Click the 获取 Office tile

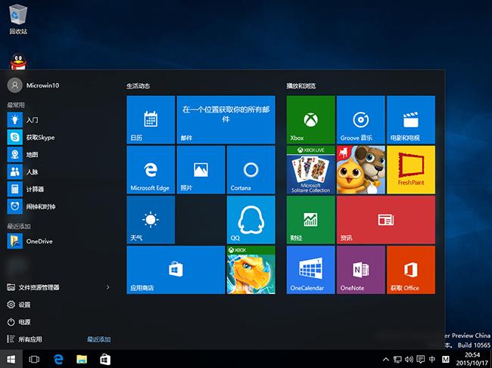(411, 270)
